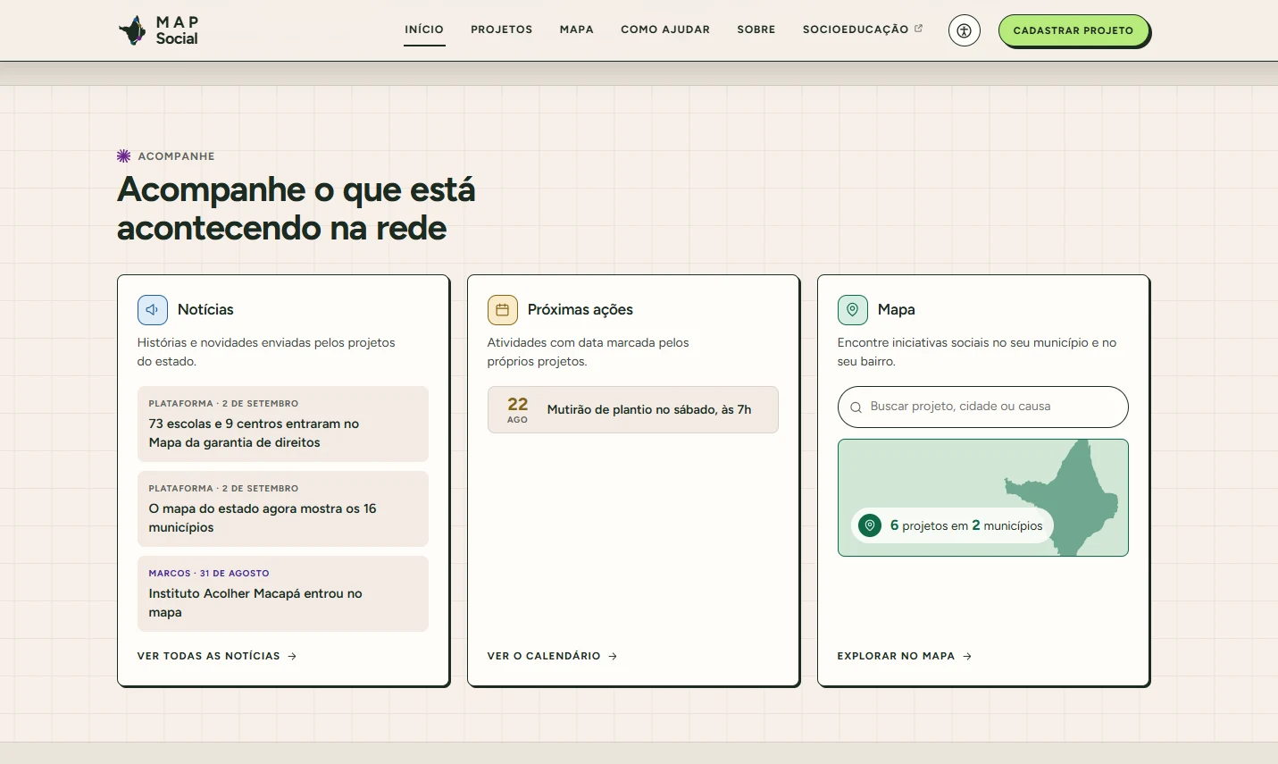Open the accessibility options icon
This screenshot has height=764, width=1278.
(964, 30)
